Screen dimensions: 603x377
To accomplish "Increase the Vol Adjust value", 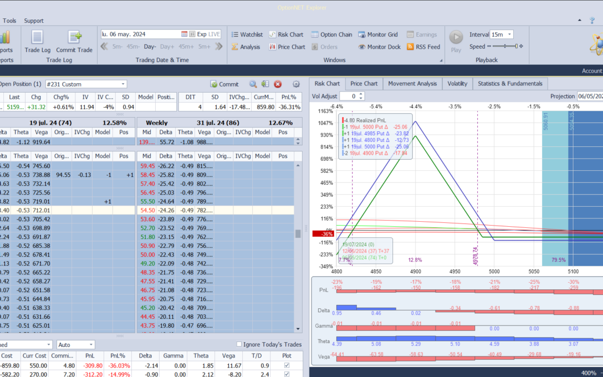I will 361,94.
